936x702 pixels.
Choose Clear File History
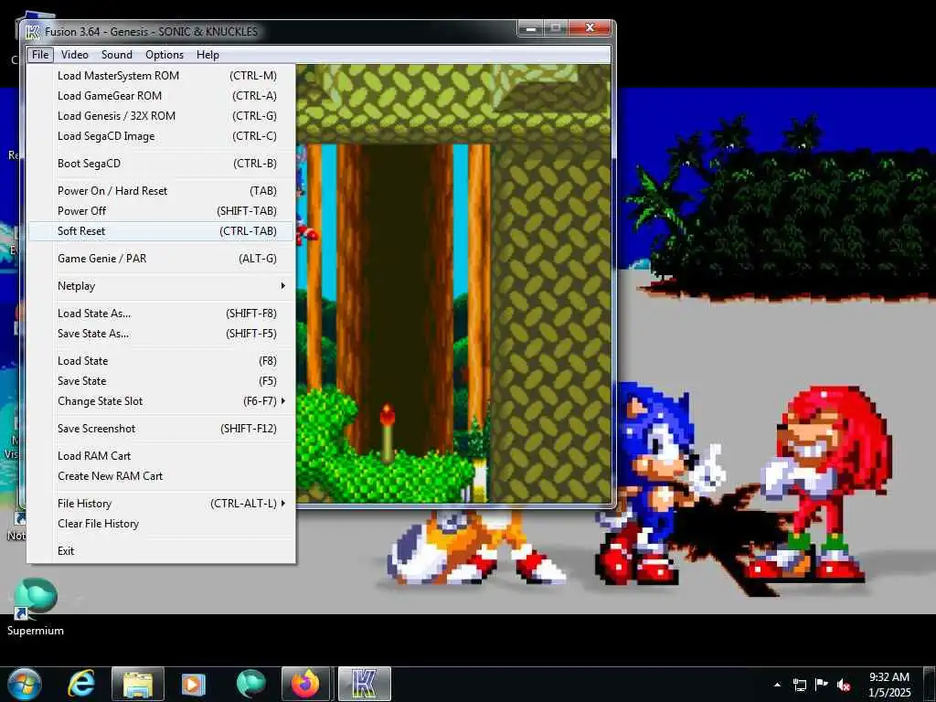161,524
